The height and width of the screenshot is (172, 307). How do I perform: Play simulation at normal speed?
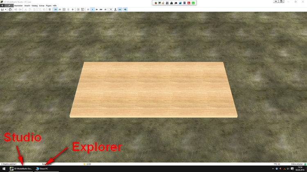(x=93, y=9)
